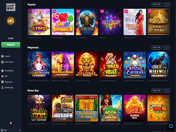Open Sweet Bonanza game thumbnail

tap(63, 22)
